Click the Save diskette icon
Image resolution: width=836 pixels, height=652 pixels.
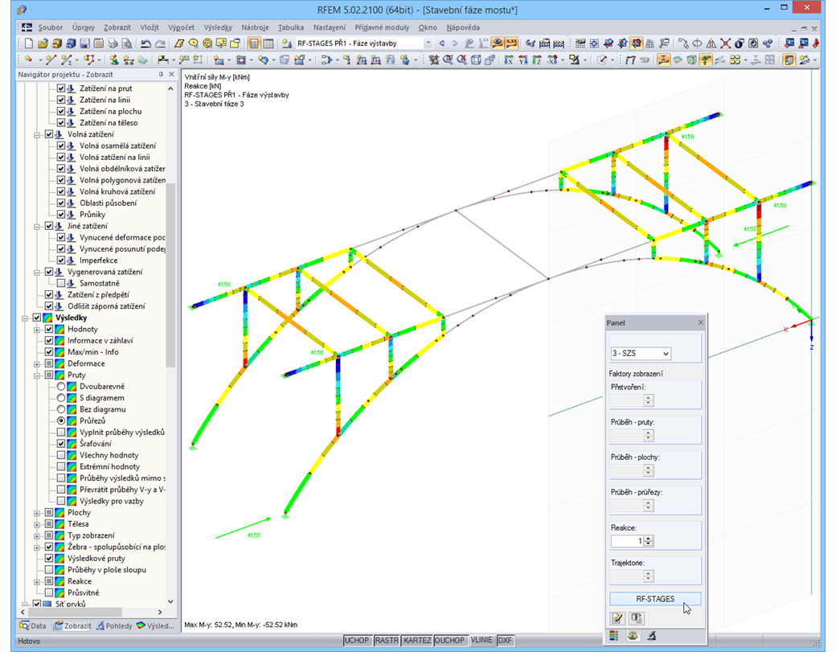pyautogui.click(x=84, y=43)
